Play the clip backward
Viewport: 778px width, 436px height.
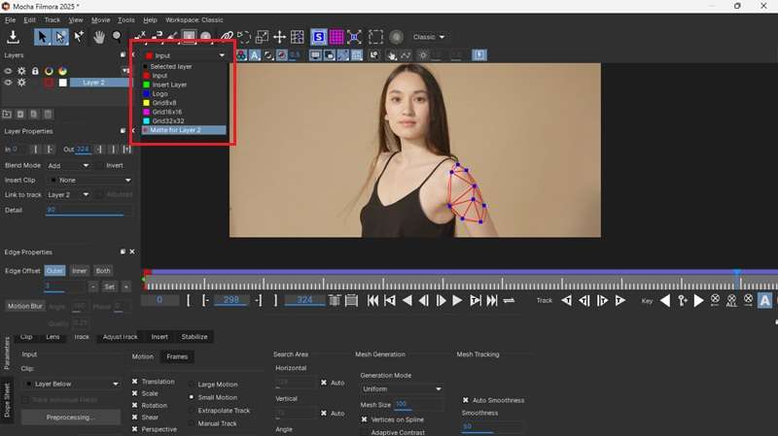(x=407, y=300)
